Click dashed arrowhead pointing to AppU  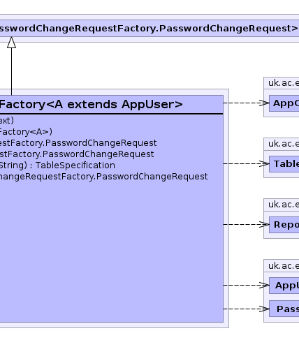pos(264,285)
